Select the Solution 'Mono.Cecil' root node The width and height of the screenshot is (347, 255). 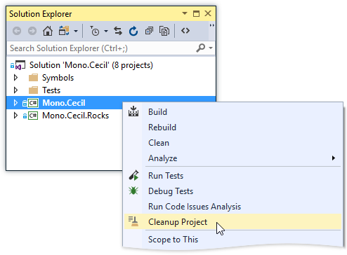pyautogui.click(x=91, y=65)
